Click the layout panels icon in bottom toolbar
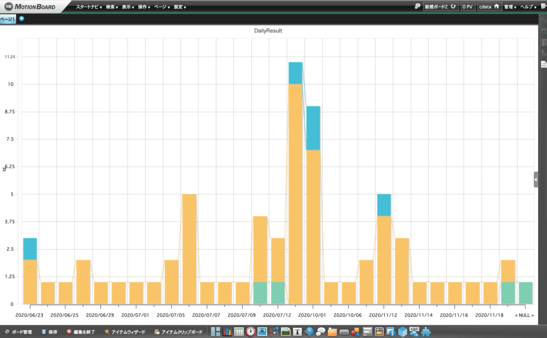 tap(215, 332)
